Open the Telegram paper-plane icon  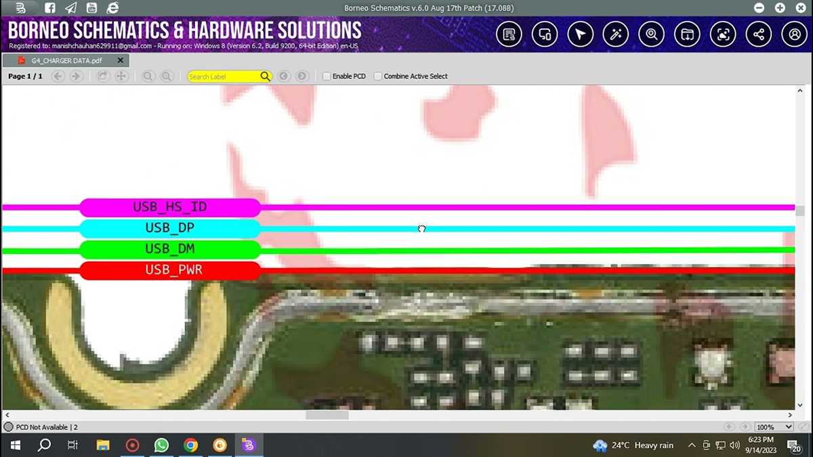pyautogui.click(x=70, y=8)
